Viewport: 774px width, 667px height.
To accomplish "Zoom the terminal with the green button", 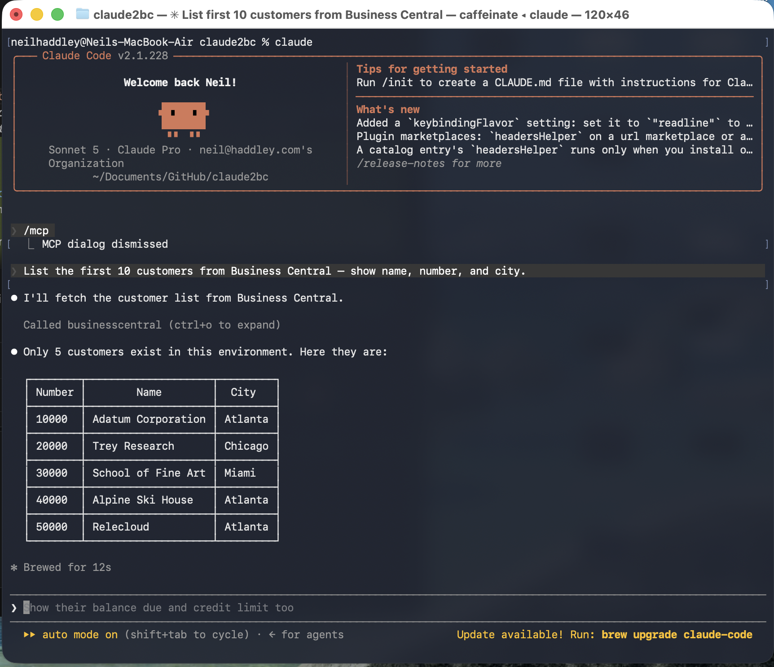I will (57, 14).
